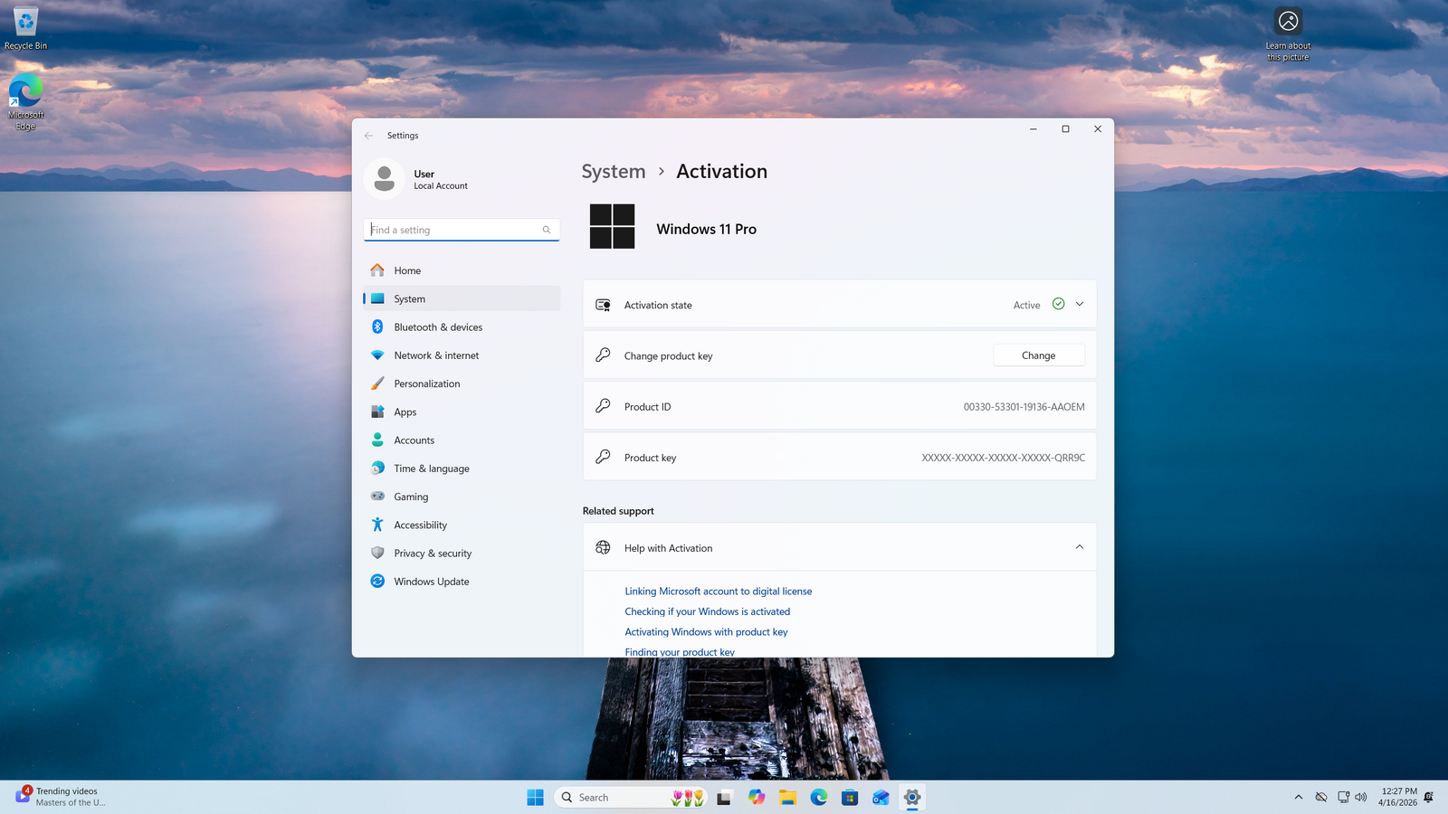Open the Gaming settings page
This screenshot has width=1448, height=814.
coord(411,497)
